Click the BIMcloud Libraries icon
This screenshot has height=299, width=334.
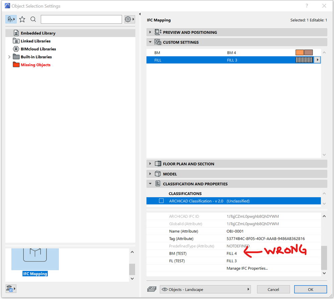(16, 49)
